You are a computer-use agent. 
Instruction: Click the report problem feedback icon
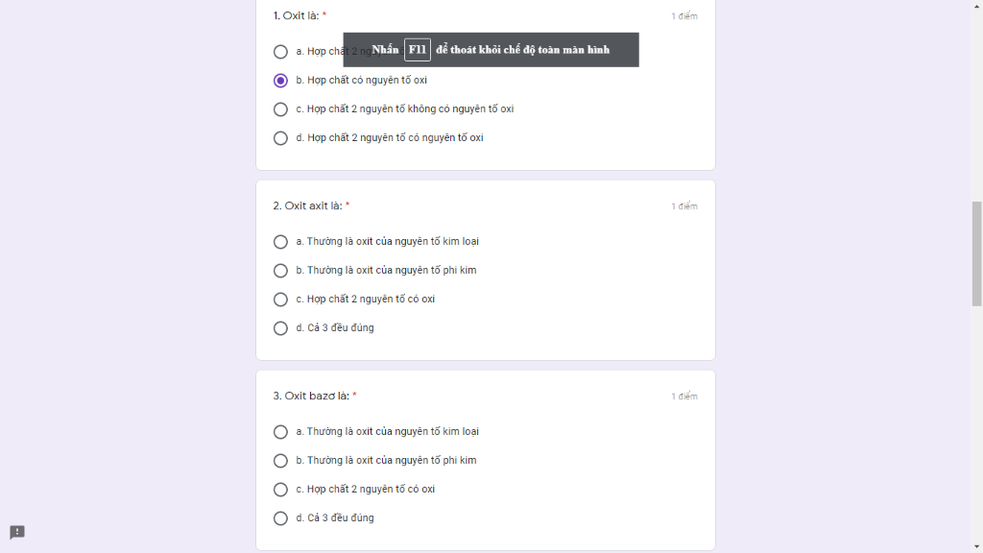coord(17,532)
